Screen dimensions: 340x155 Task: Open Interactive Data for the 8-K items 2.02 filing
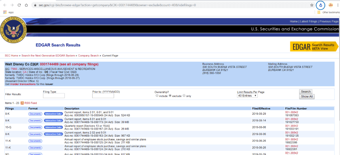pyautogui.click(x=53, y=134)
